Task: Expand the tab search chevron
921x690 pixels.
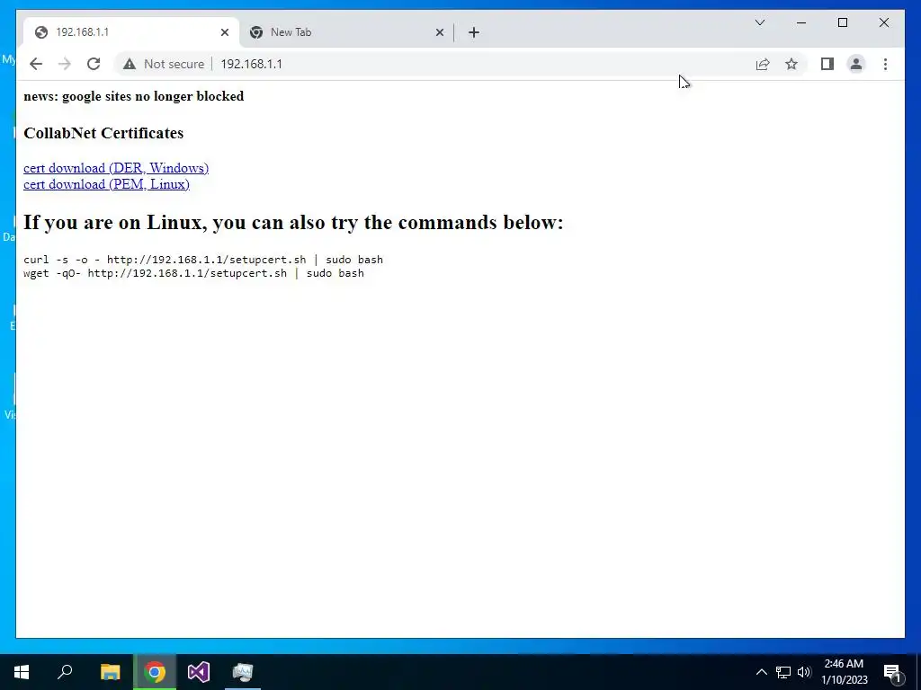Action: 759,22
